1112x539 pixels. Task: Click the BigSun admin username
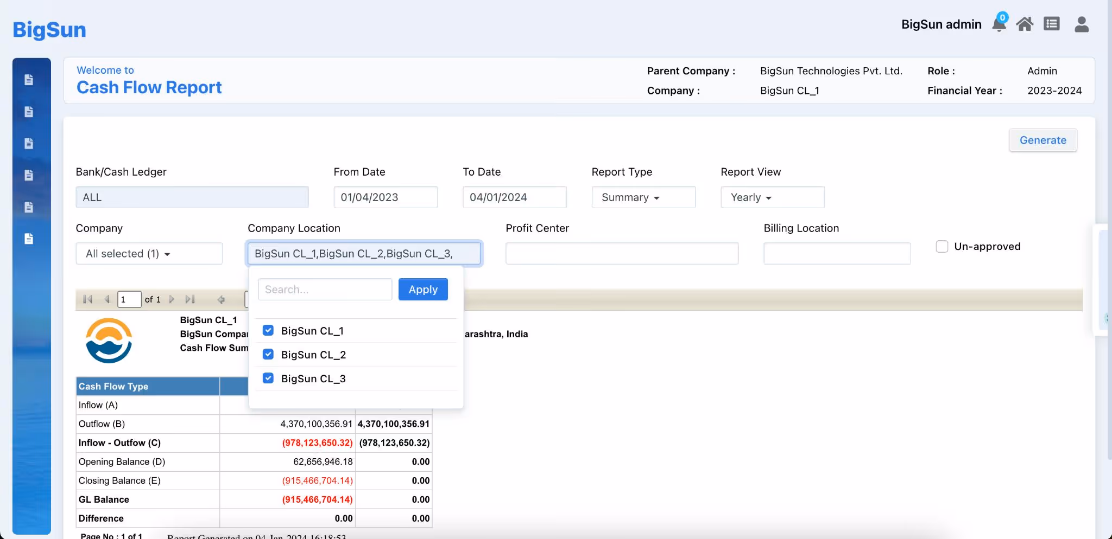942,24
